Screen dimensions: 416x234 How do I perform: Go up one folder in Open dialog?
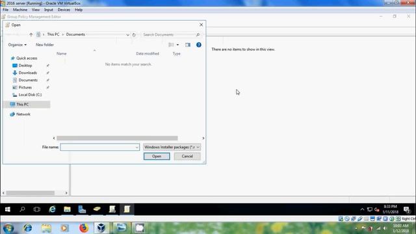click(x=31, y=34)
